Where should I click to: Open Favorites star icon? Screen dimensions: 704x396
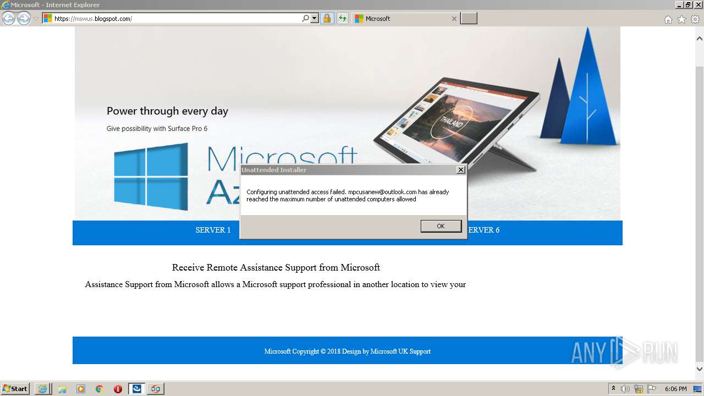(681, 19)
